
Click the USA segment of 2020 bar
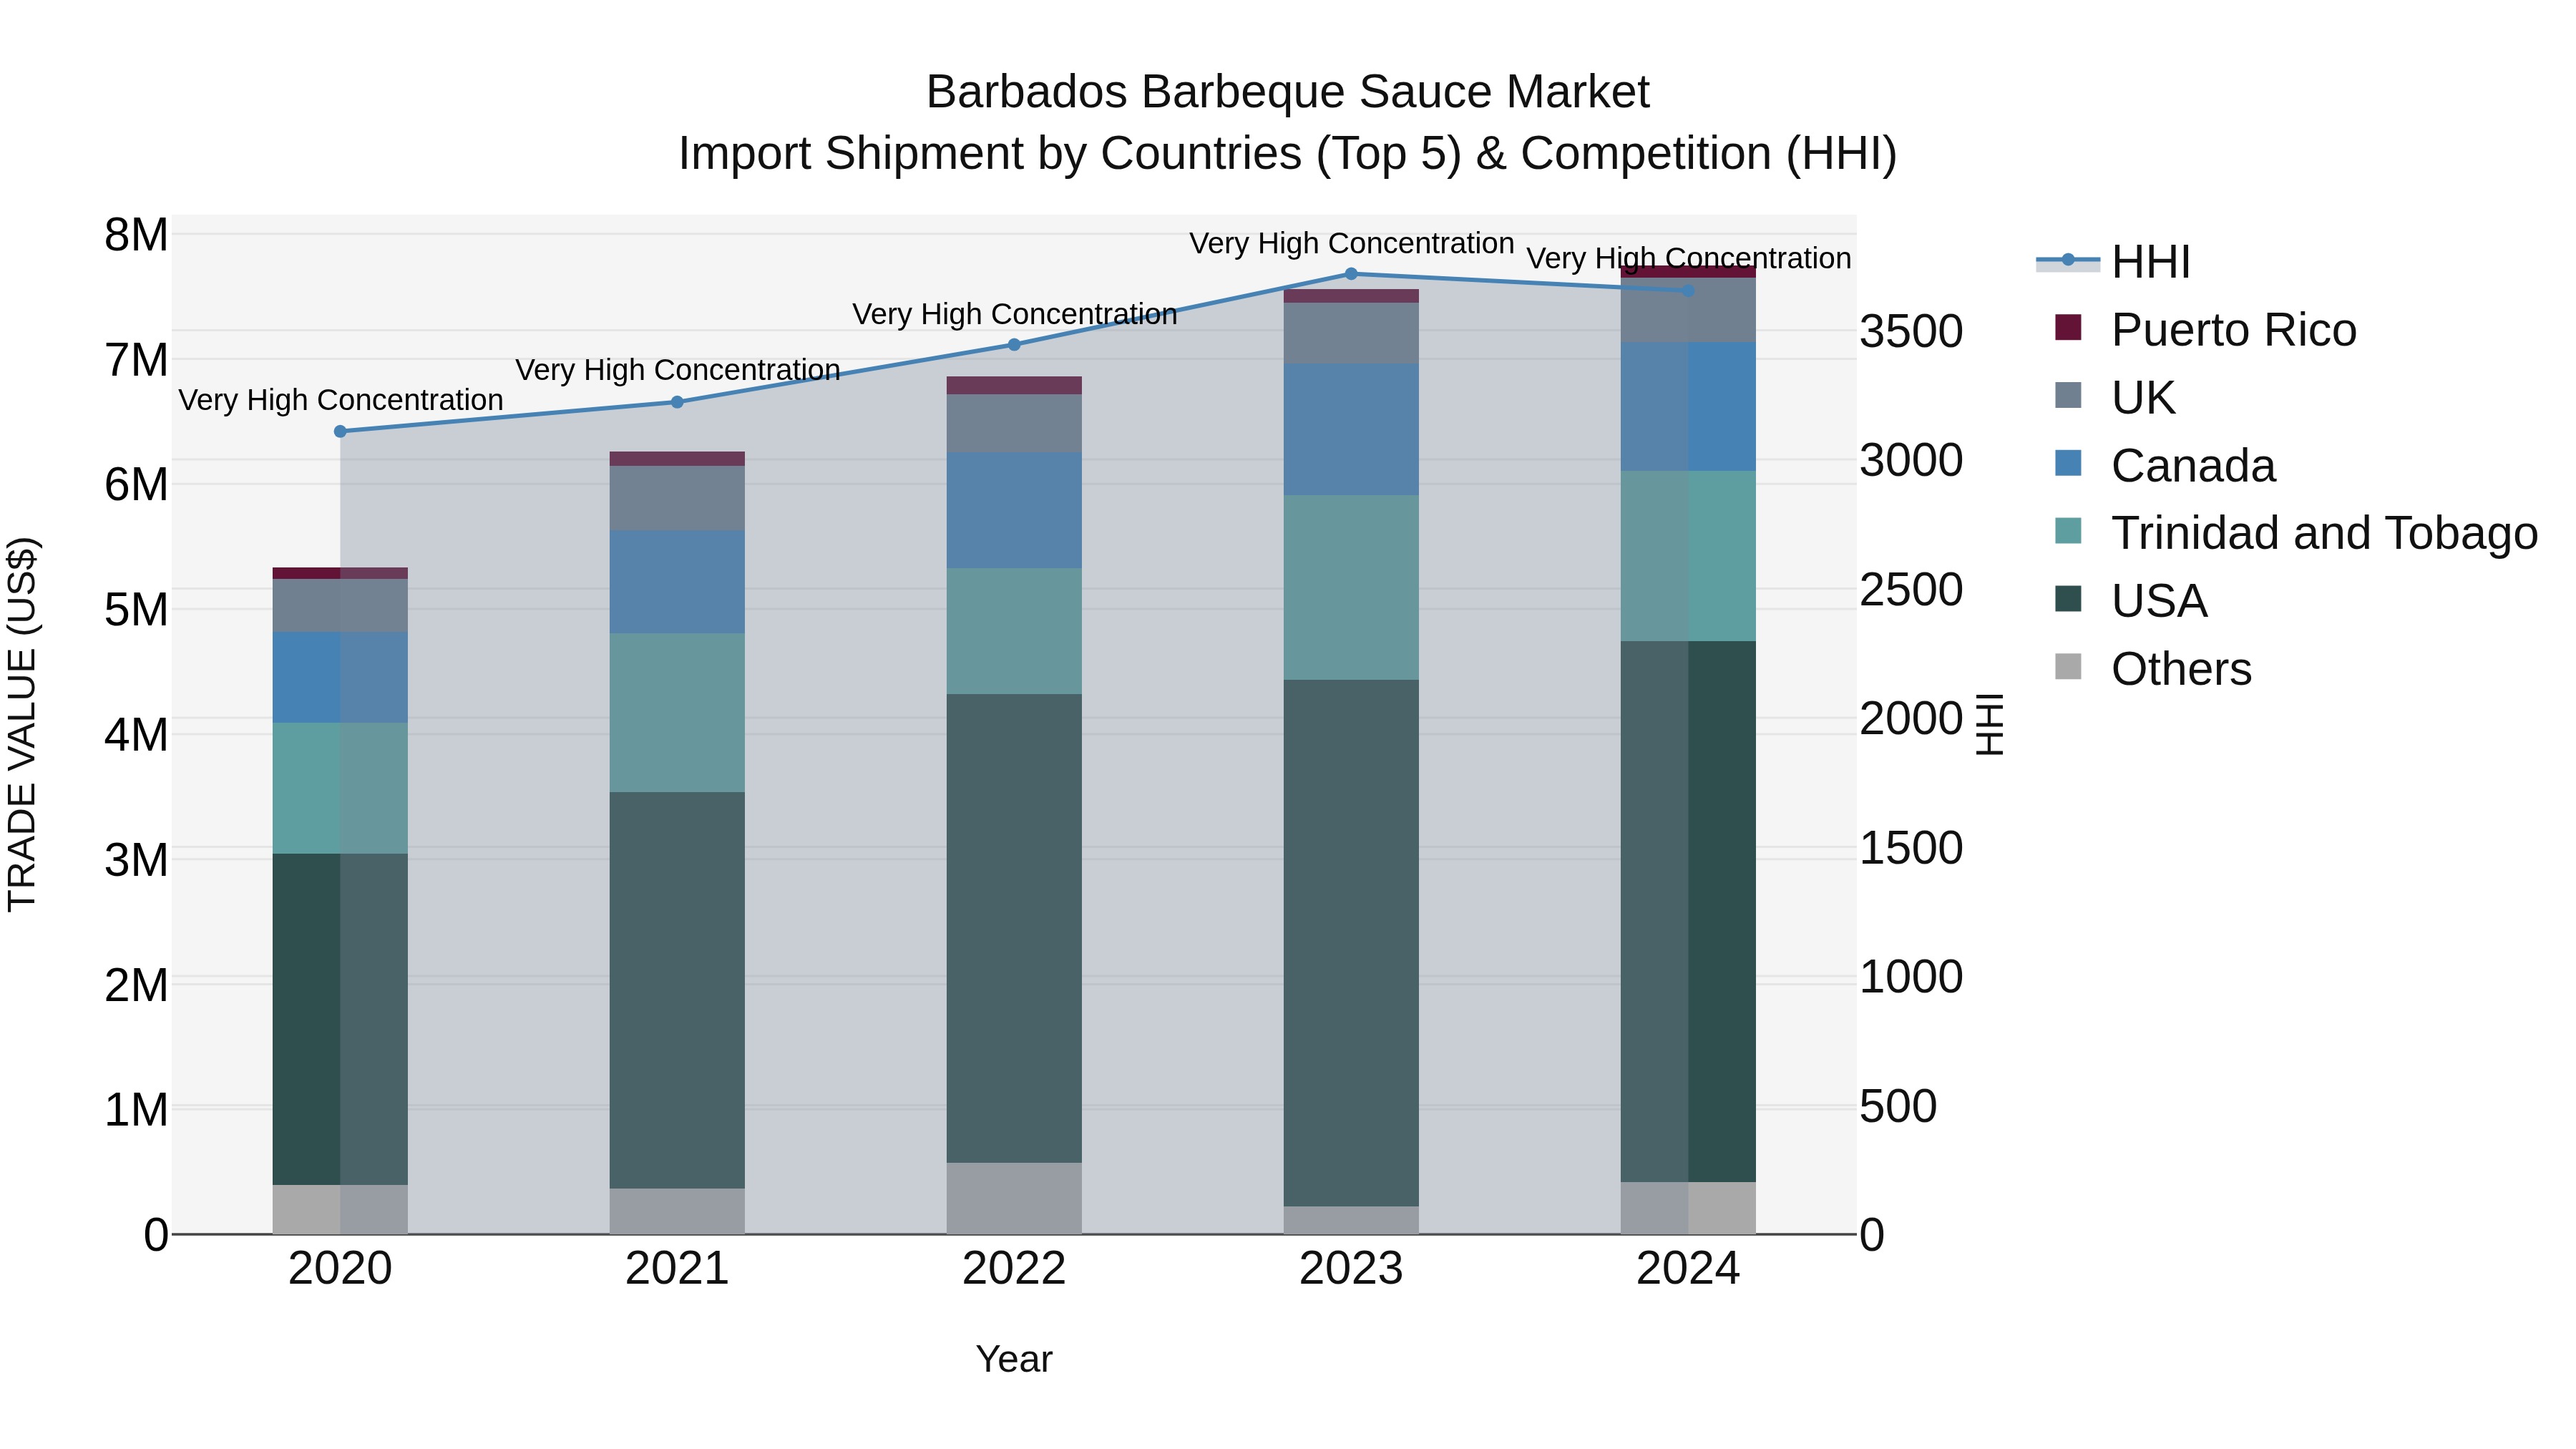340,1019
